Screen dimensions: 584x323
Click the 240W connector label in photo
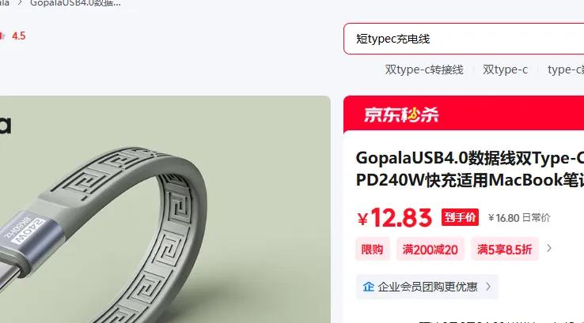coord(28,230)
